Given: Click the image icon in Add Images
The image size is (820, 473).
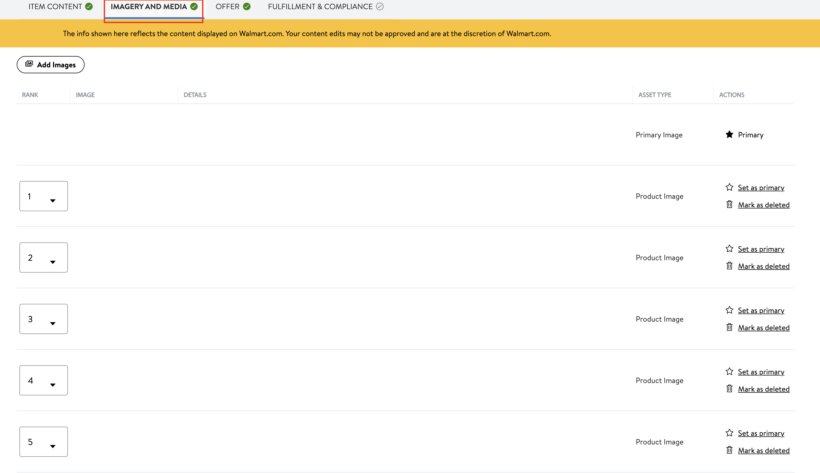Looking at the screenshot, I should pyautogui.click(x=29, y=64).
